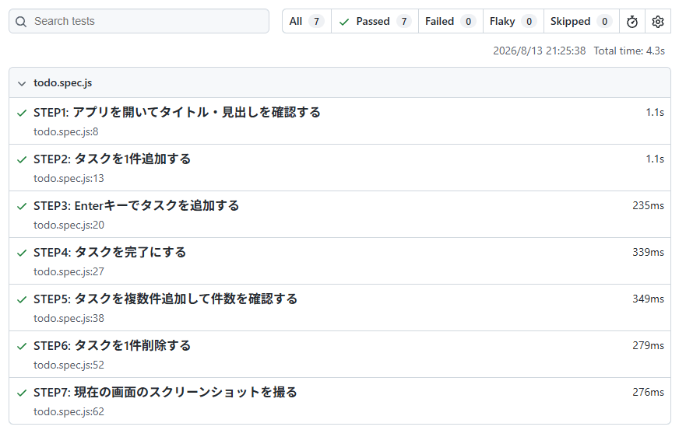Screen dimensions: 686x444
Task: Open STEP2 タスクを1件追加する test
Action: [x=112, y=159]
